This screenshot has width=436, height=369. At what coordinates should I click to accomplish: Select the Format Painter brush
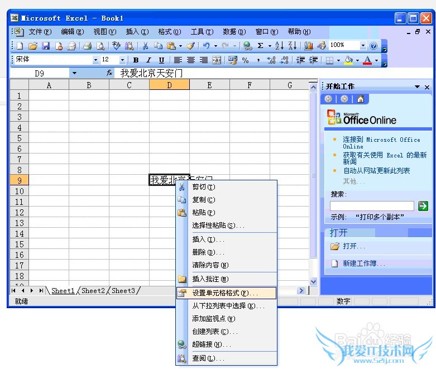click(190, 46)
